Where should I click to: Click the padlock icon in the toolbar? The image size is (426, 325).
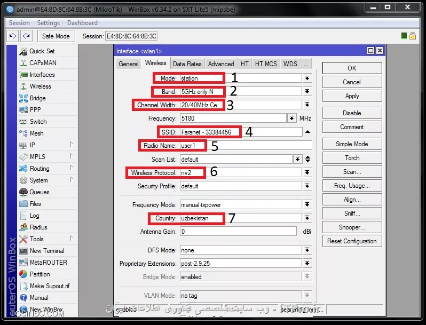click(x=413, y=36)
